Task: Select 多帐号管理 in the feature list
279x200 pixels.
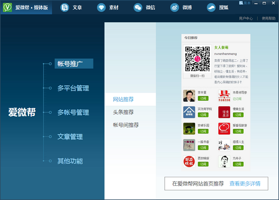Action: pyautogui.click(x=73, y=112)
